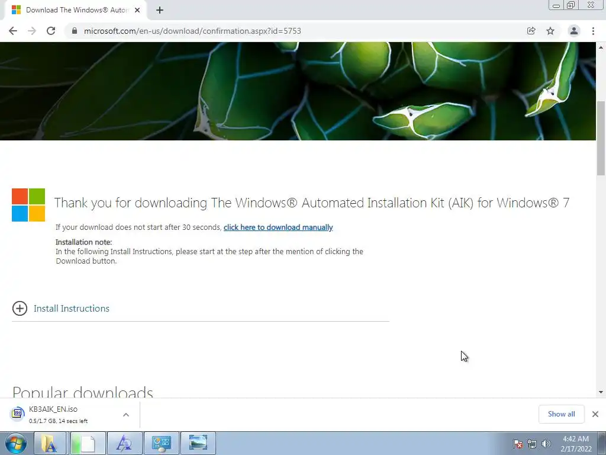Expand the Install Instructions section
The image size is (606, 455).
click(72, 308)
